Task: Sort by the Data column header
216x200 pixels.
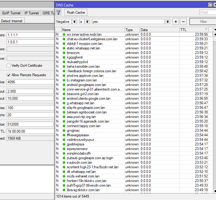Action: (x=160, y=30)
